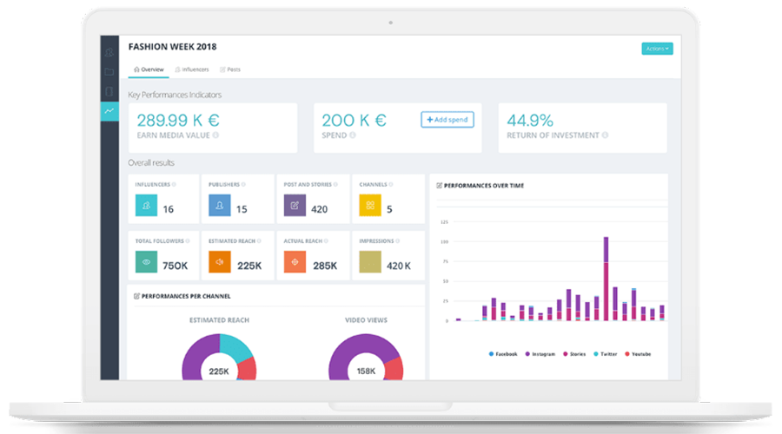This screenshot has height=434, width=782.
Task: Click the purple Post and Stories icon
Action: click(x=295, y=206)
